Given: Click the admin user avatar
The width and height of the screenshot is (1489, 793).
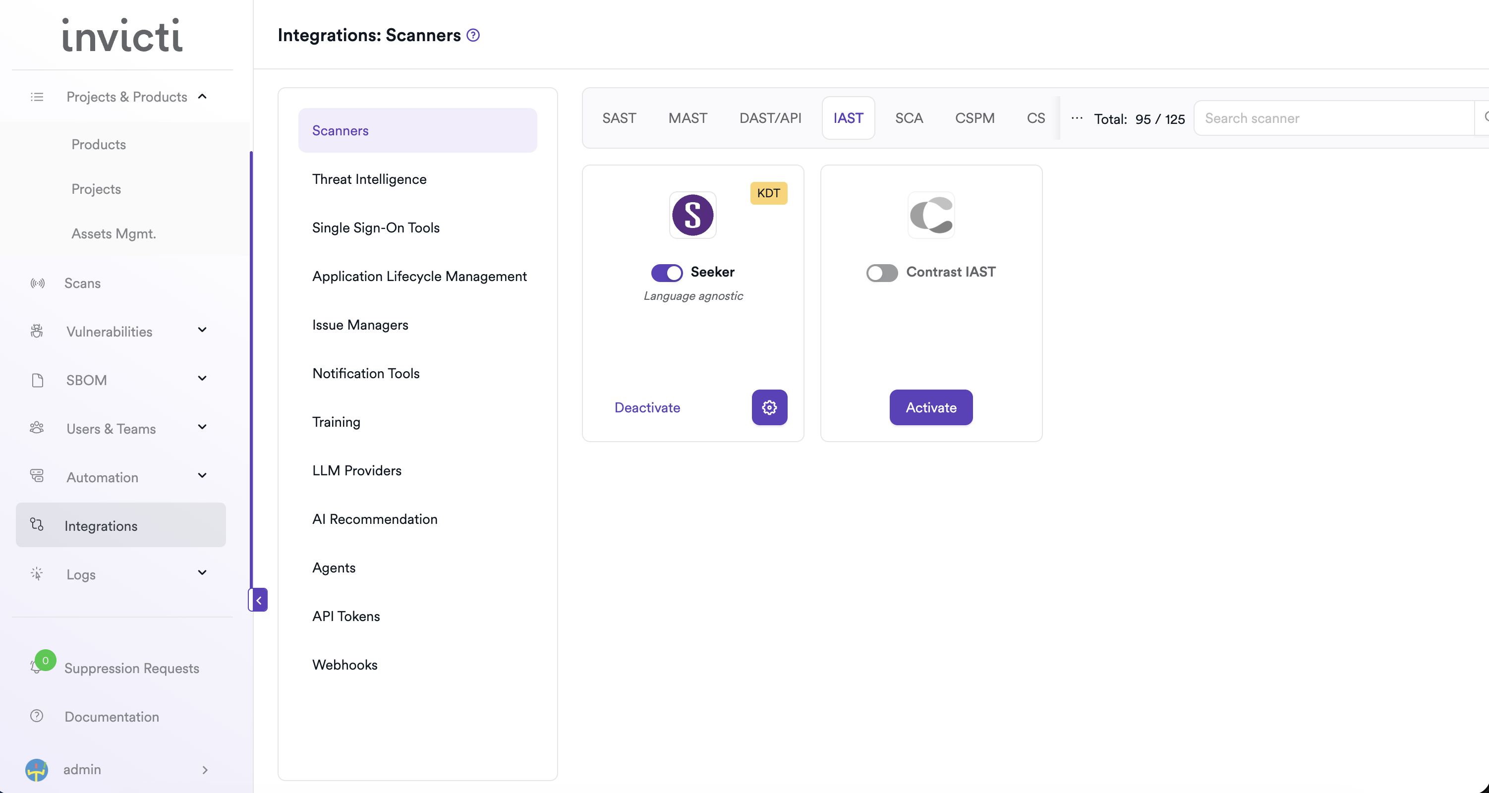Looking at the screenshot, I should pos(36,769).
